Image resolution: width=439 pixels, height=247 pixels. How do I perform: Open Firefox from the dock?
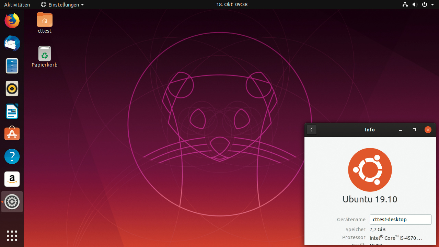click(x=12, y=21)
